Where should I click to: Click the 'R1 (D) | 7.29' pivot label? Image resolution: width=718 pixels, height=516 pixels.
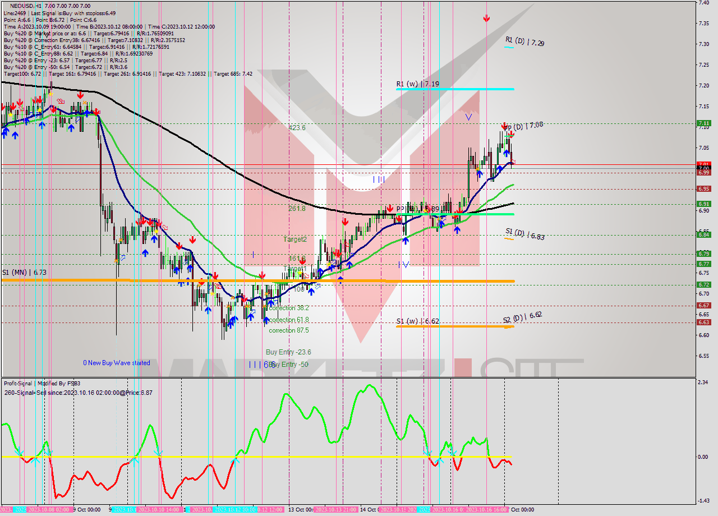coord(524,41)
